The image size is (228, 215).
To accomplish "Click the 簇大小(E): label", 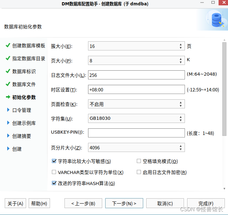I will (x=62, y=46).
